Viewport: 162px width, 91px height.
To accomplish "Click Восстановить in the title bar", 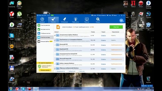I will tap(102, 15).
